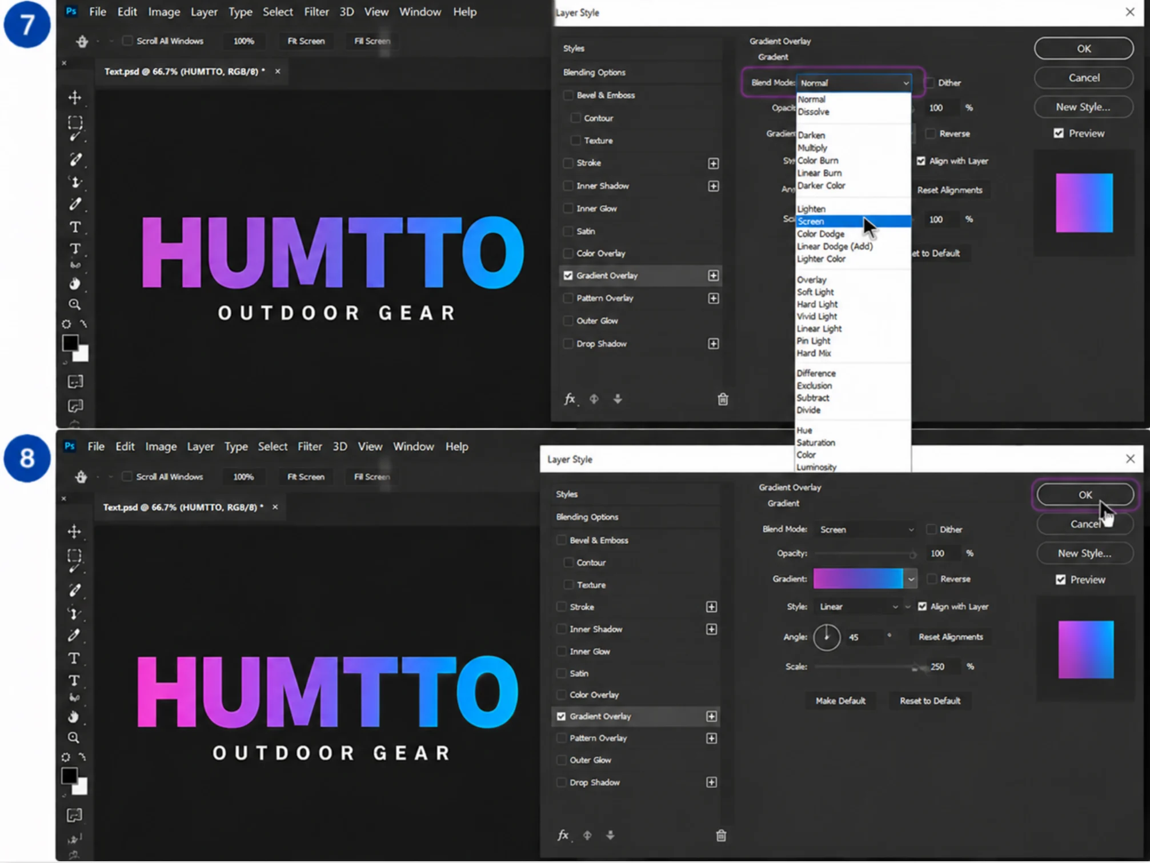
Task: Click Reset Alignments in bottom dialog
Action: click(951, 637)
